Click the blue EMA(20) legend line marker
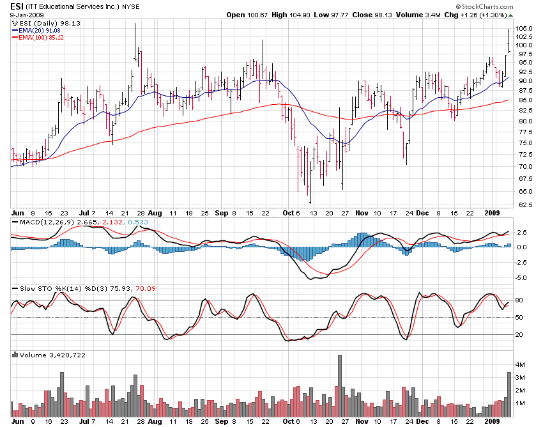 [x=15, y=29]
